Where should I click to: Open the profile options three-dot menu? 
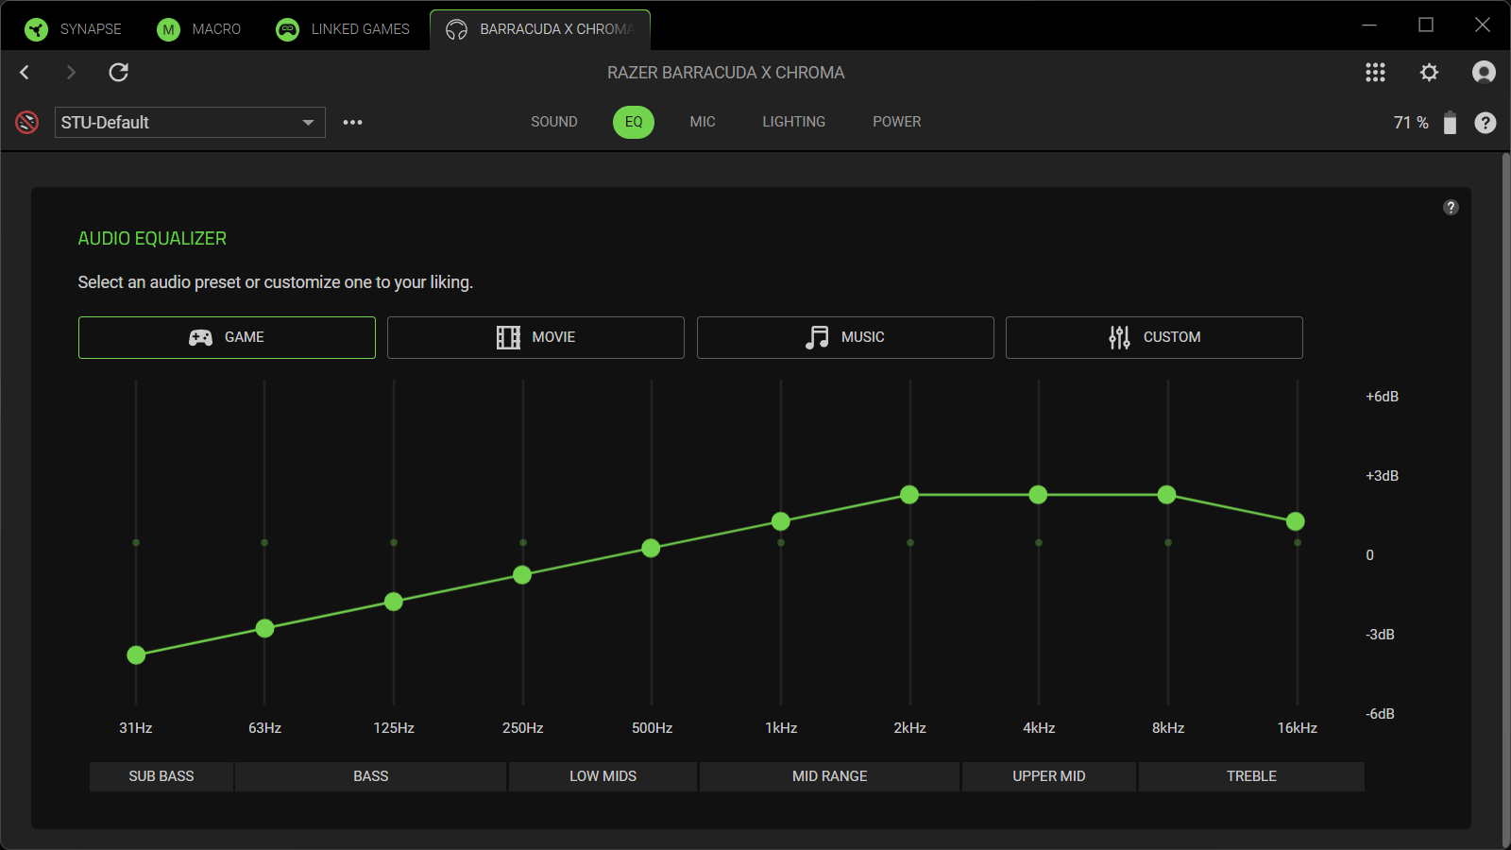pos(352,123)
